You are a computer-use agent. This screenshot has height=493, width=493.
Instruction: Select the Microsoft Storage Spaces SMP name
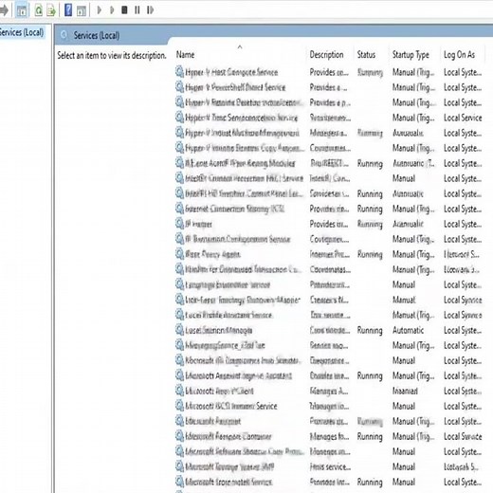click(x=229, y=466)
